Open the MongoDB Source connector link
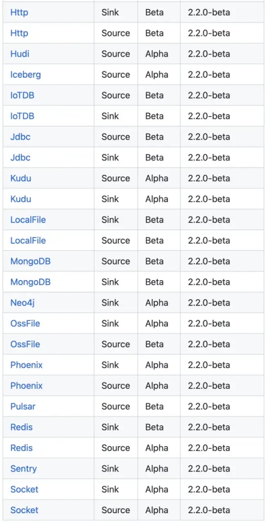Screen dimensions: 266x523 30,261
